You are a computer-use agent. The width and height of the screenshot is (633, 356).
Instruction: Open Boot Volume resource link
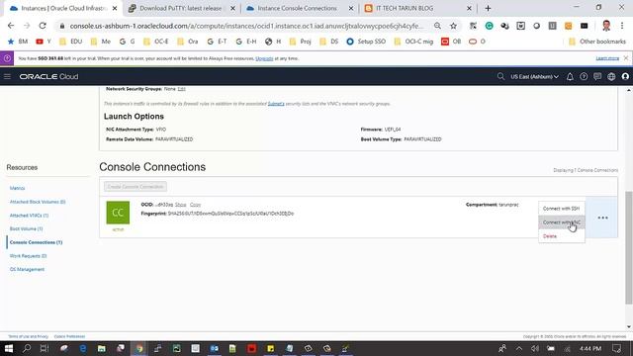point(27,228)
